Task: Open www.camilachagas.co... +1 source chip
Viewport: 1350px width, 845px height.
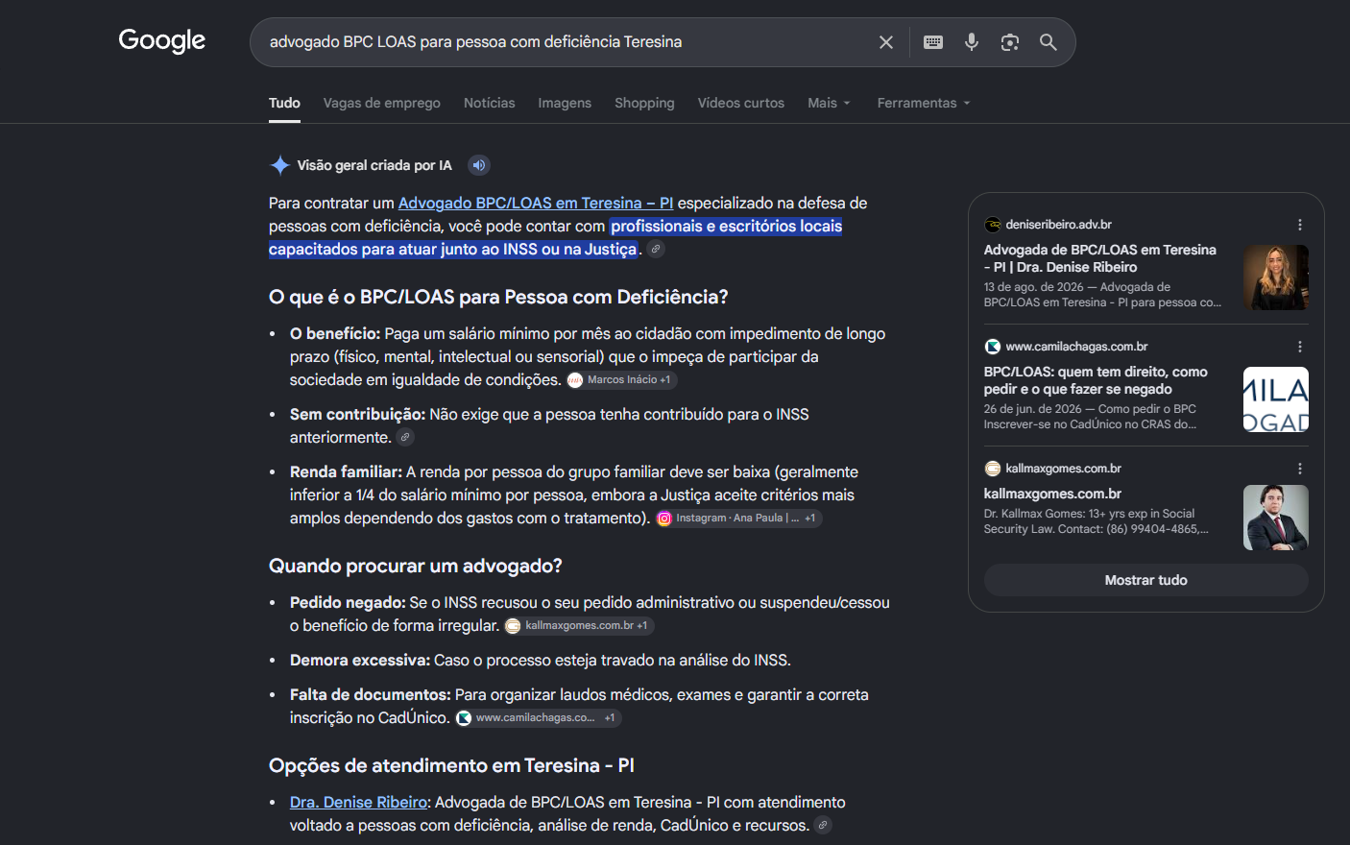Action: click(538, 718)
